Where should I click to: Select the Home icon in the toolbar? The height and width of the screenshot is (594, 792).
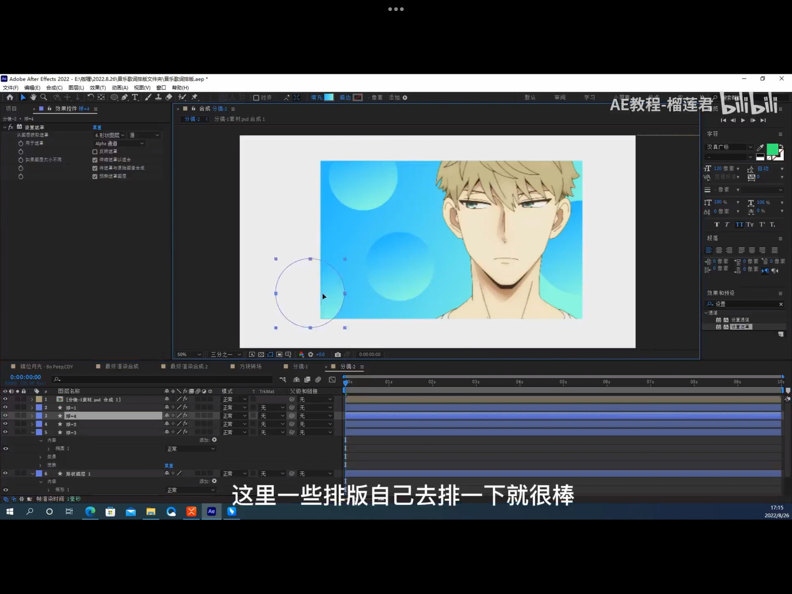(10, 97)
